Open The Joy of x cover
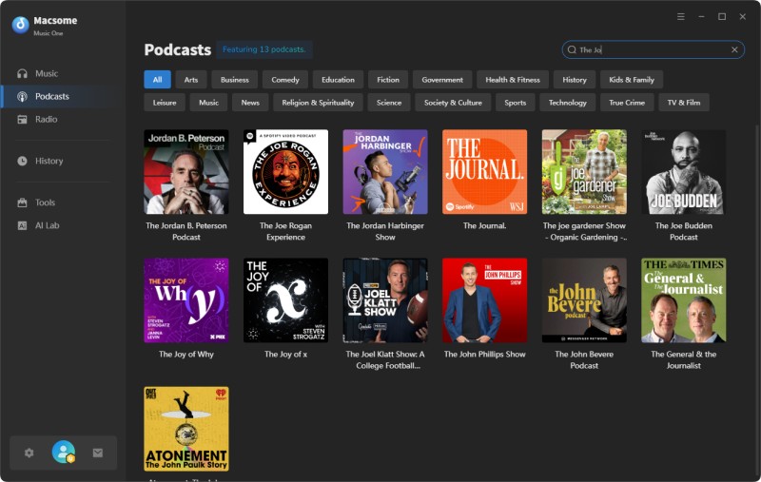The width and height of the screenshot is (761, 482). 286,300
